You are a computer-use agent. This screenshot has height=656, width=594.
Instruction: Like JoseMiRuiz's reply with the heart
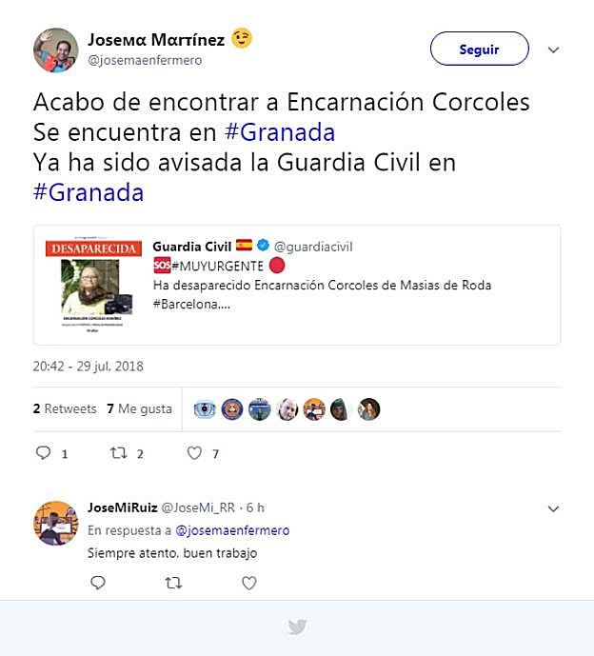click(248, 583)
